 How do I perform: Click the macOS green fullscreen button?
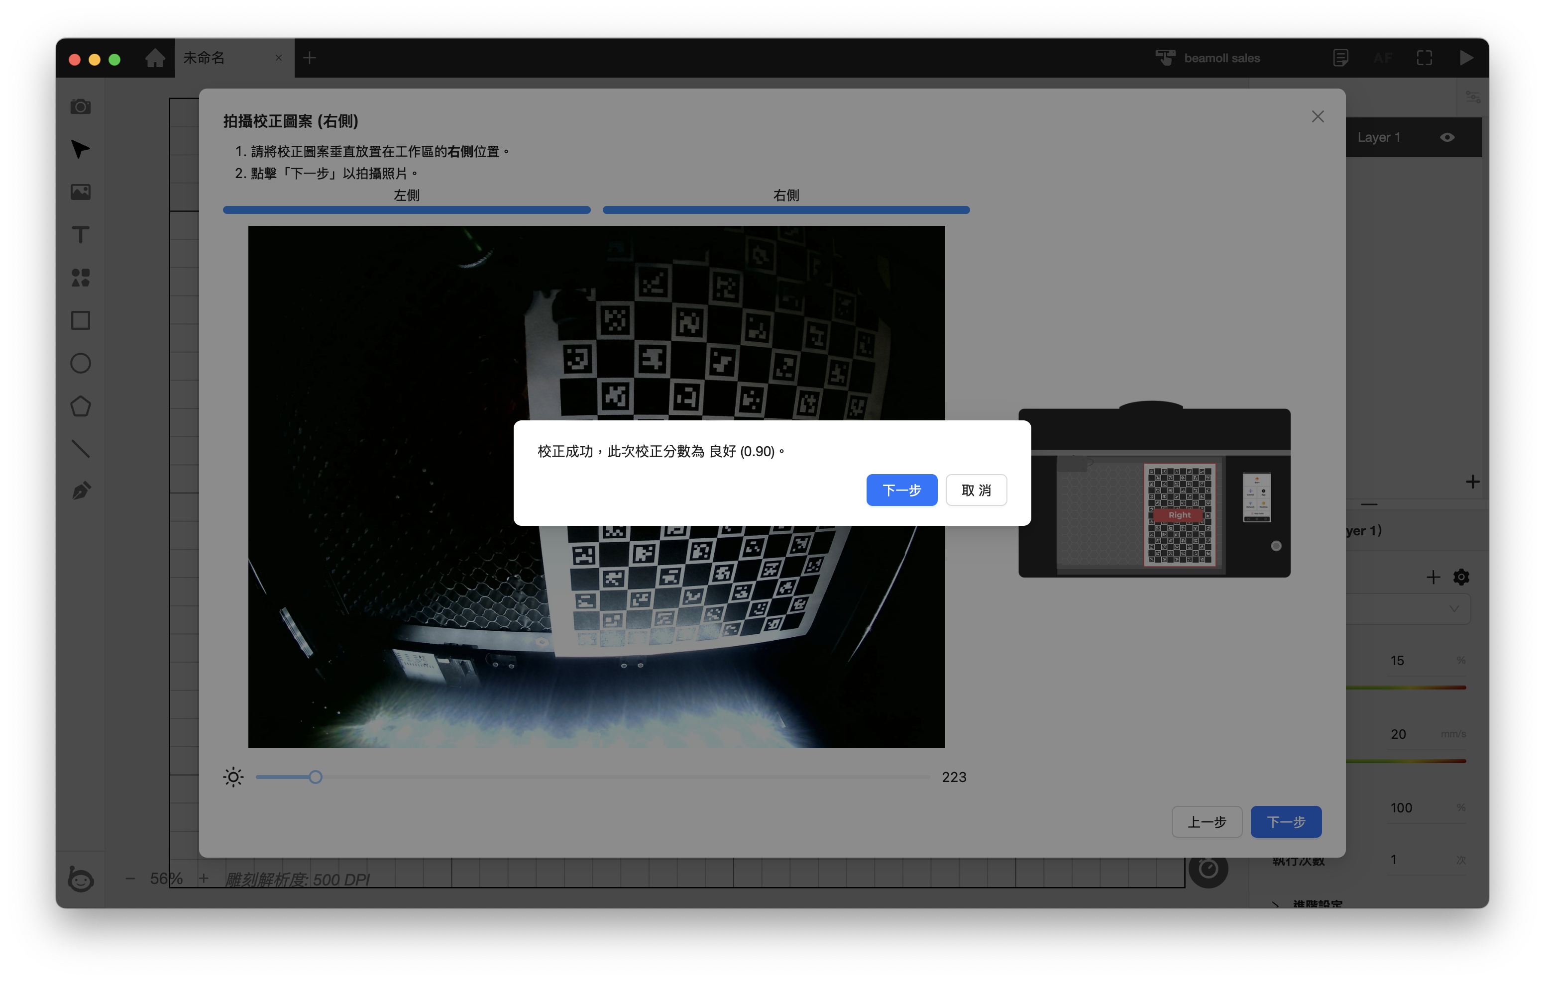pos(114,59)
